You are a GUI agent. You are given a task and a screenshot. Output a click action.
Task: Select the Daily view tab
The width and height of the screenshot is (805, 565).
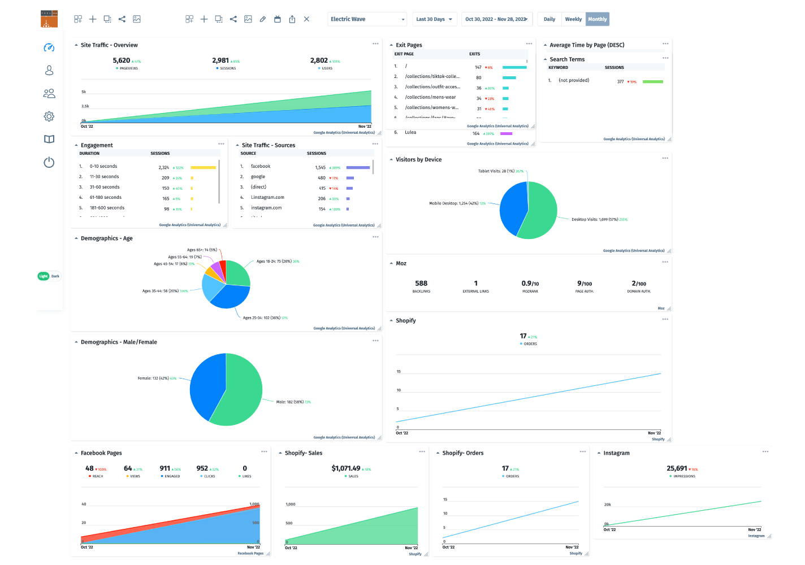pos(549,19)
